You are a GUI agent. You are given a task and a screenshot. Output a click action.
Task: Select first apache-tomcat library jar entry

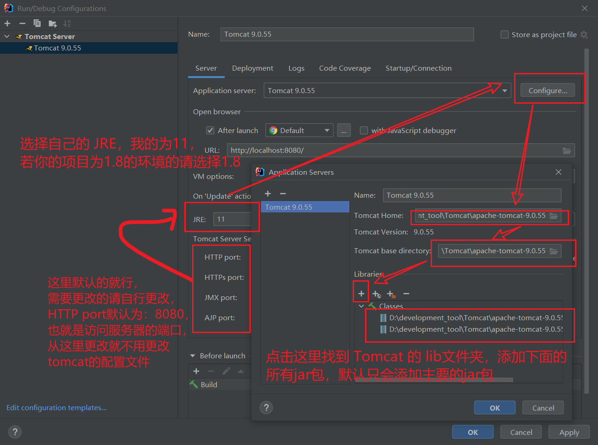tap(471, 317)
